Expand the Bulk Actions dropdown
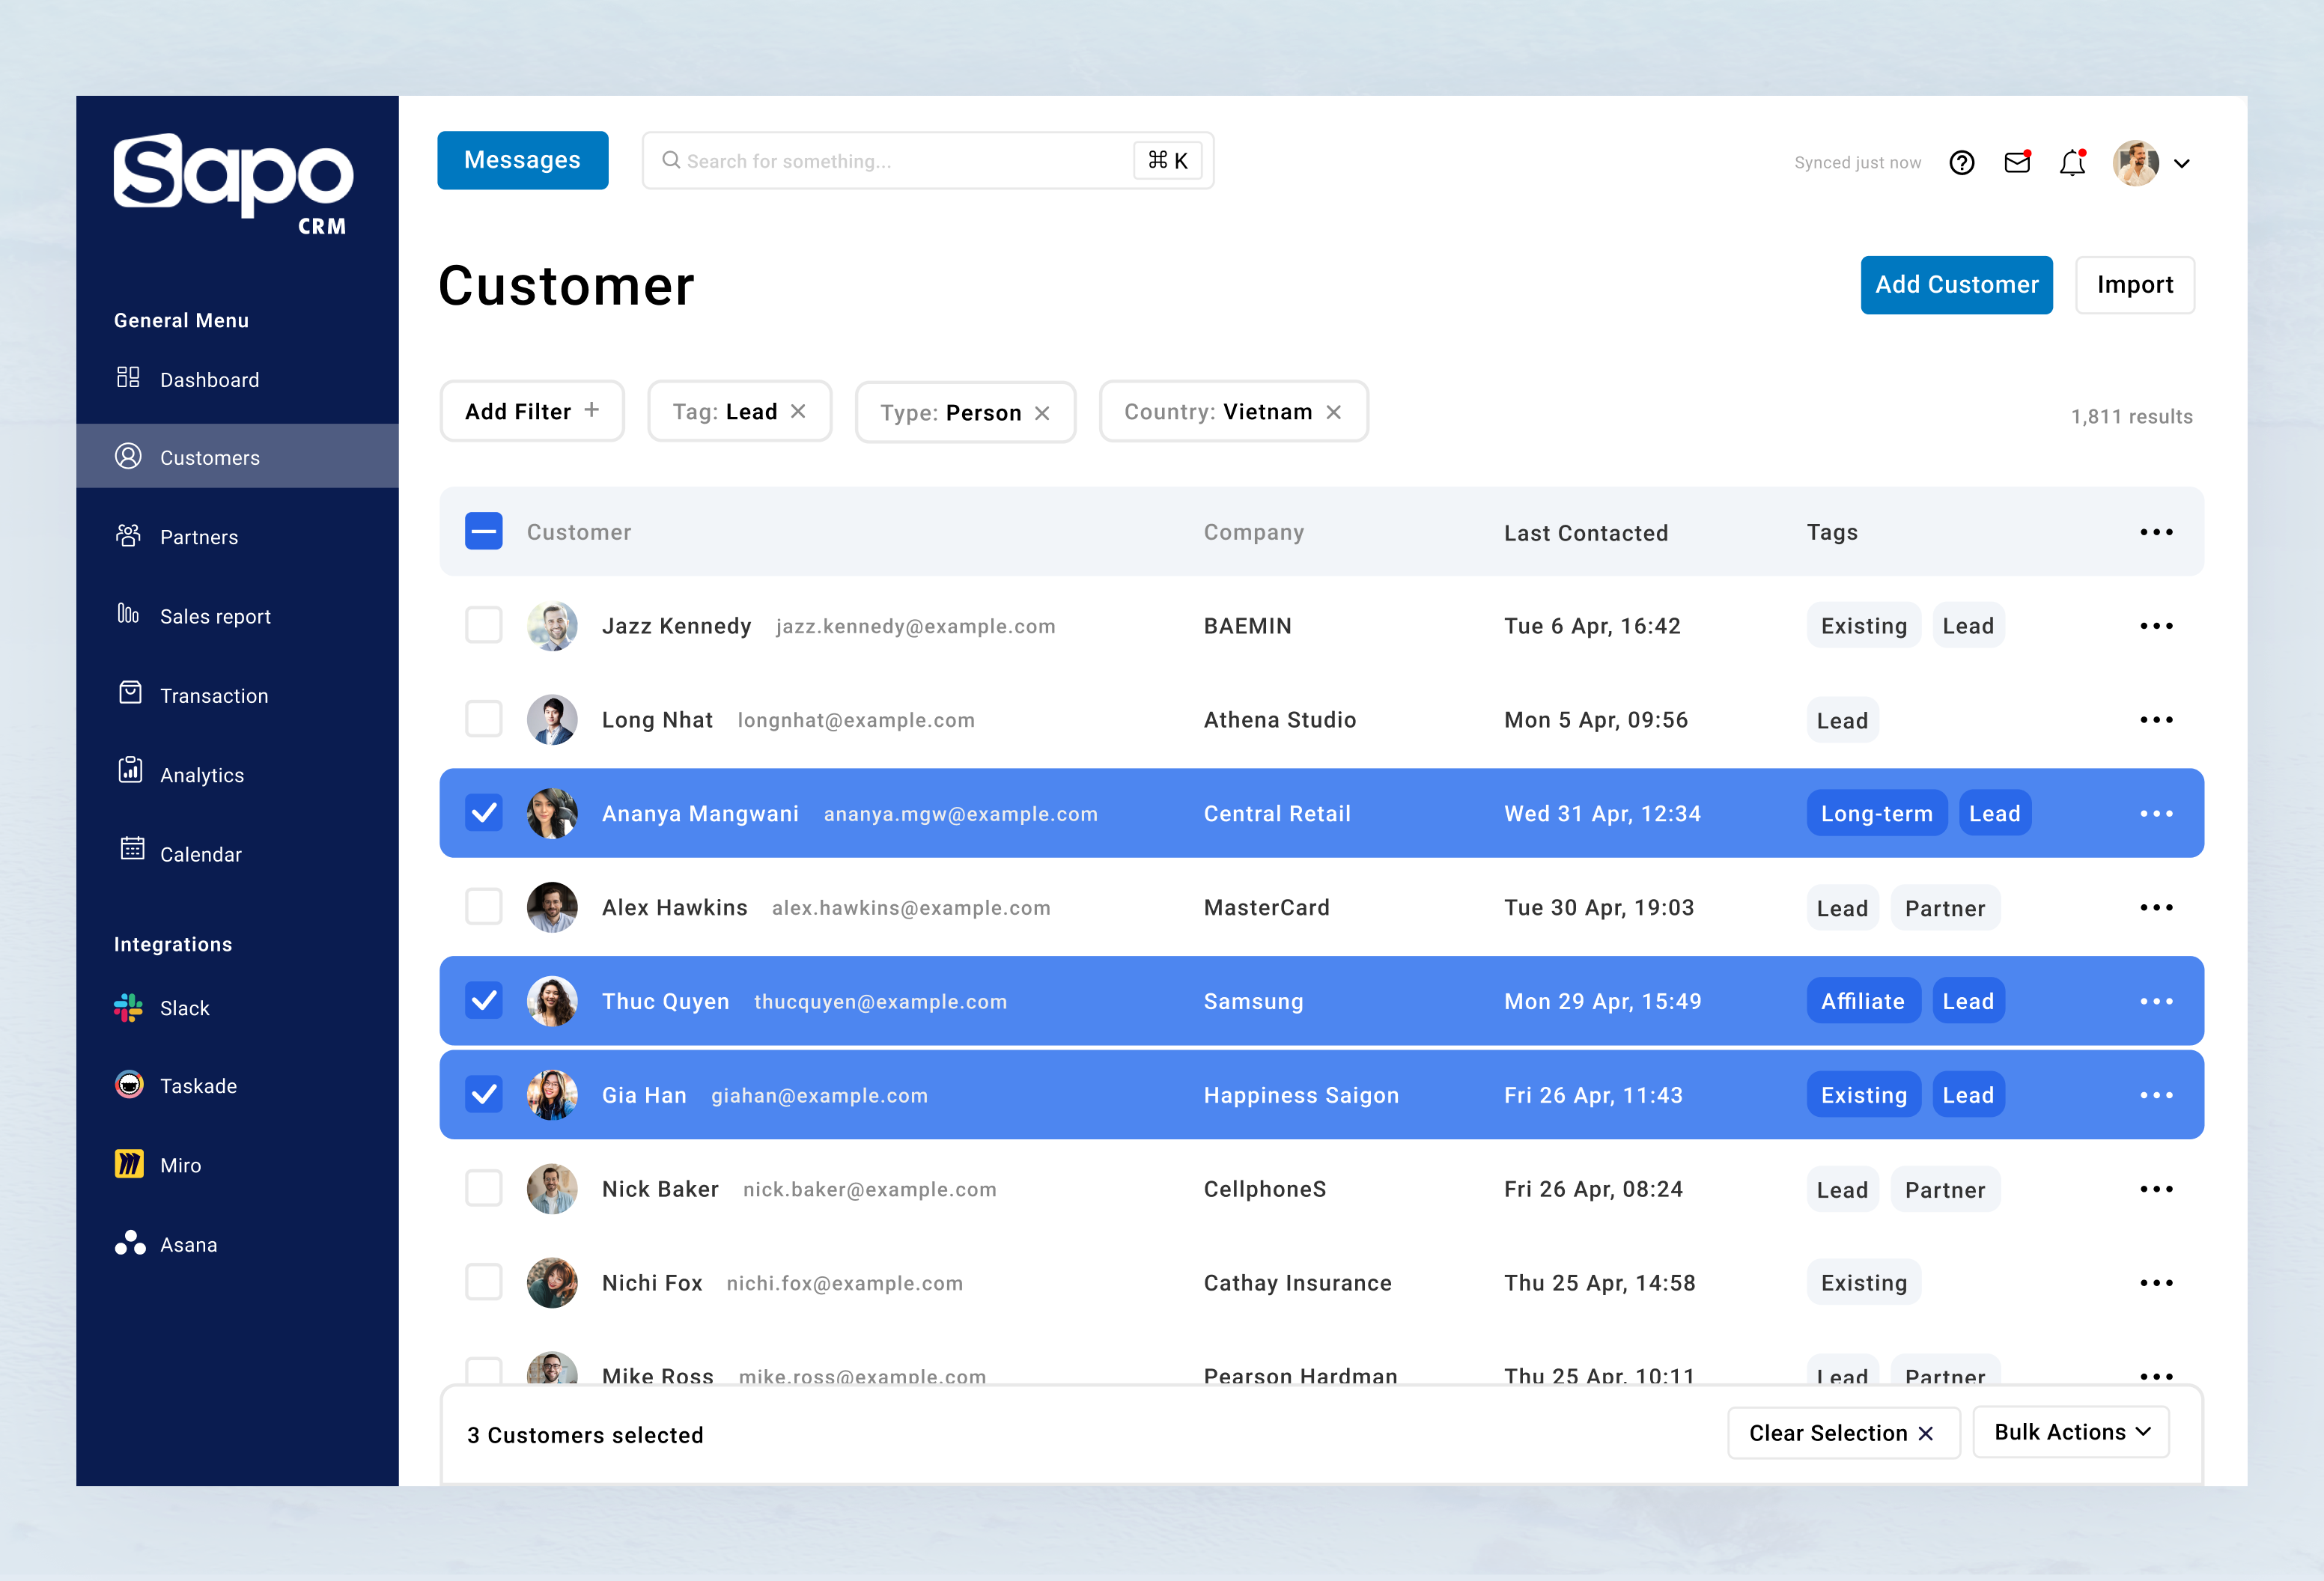Image resolution: width=2324 pixels, height=1581 pixels. [x=2071, y=1432]
